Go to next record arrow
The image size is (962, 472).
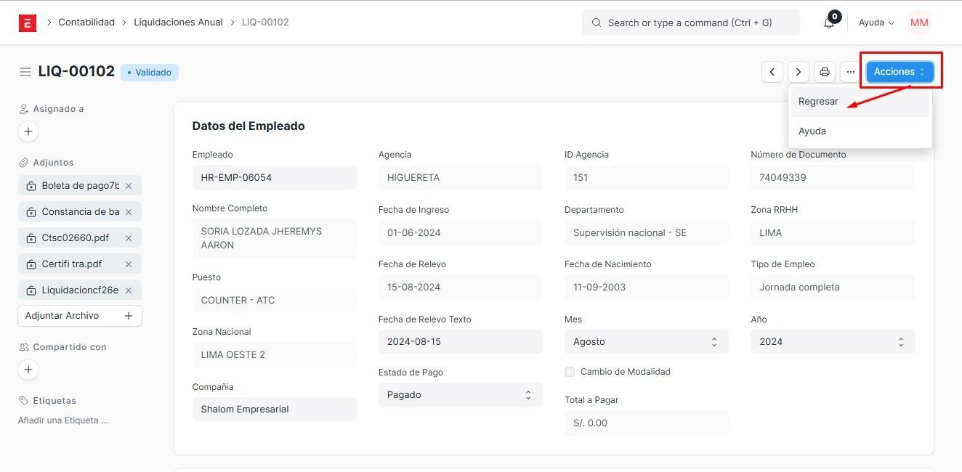(x=799, y=72)
